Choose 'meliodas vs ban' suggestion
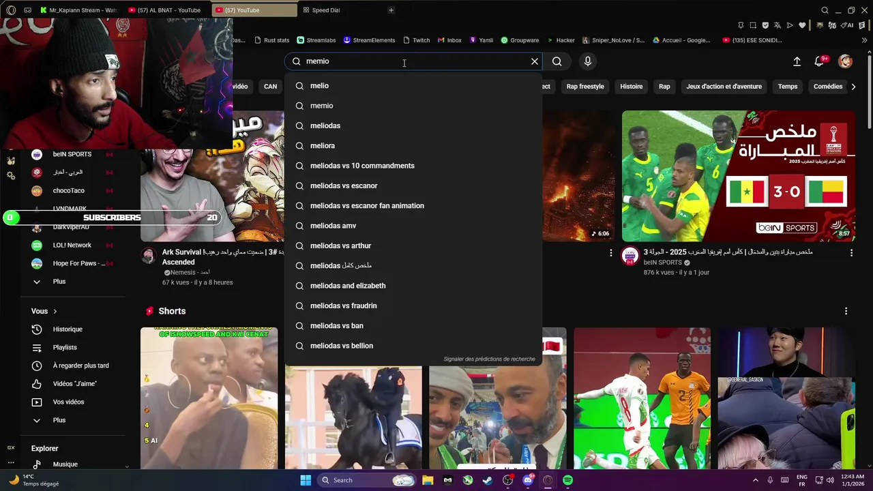The image size is (873, 491). pos(413,326)
